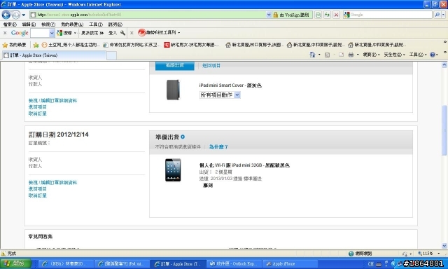Switch to Apple iPhone taskbar item

[290, 264]
